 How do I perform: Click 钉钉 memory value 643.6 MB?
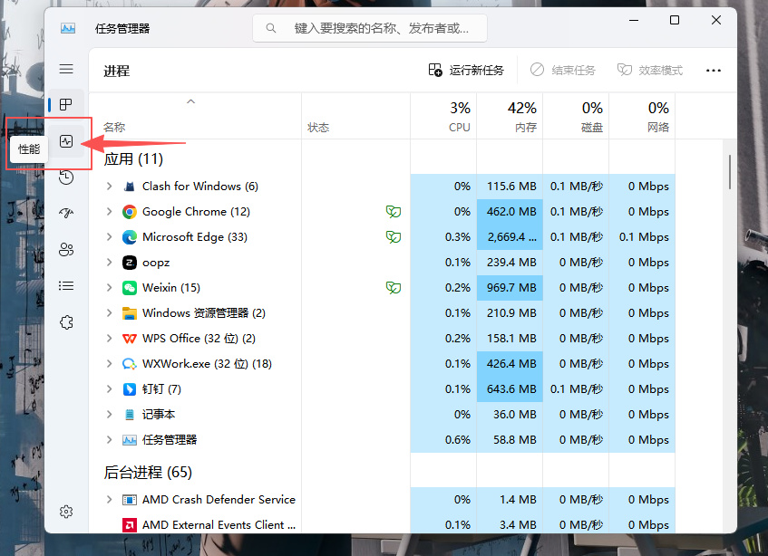511,389
